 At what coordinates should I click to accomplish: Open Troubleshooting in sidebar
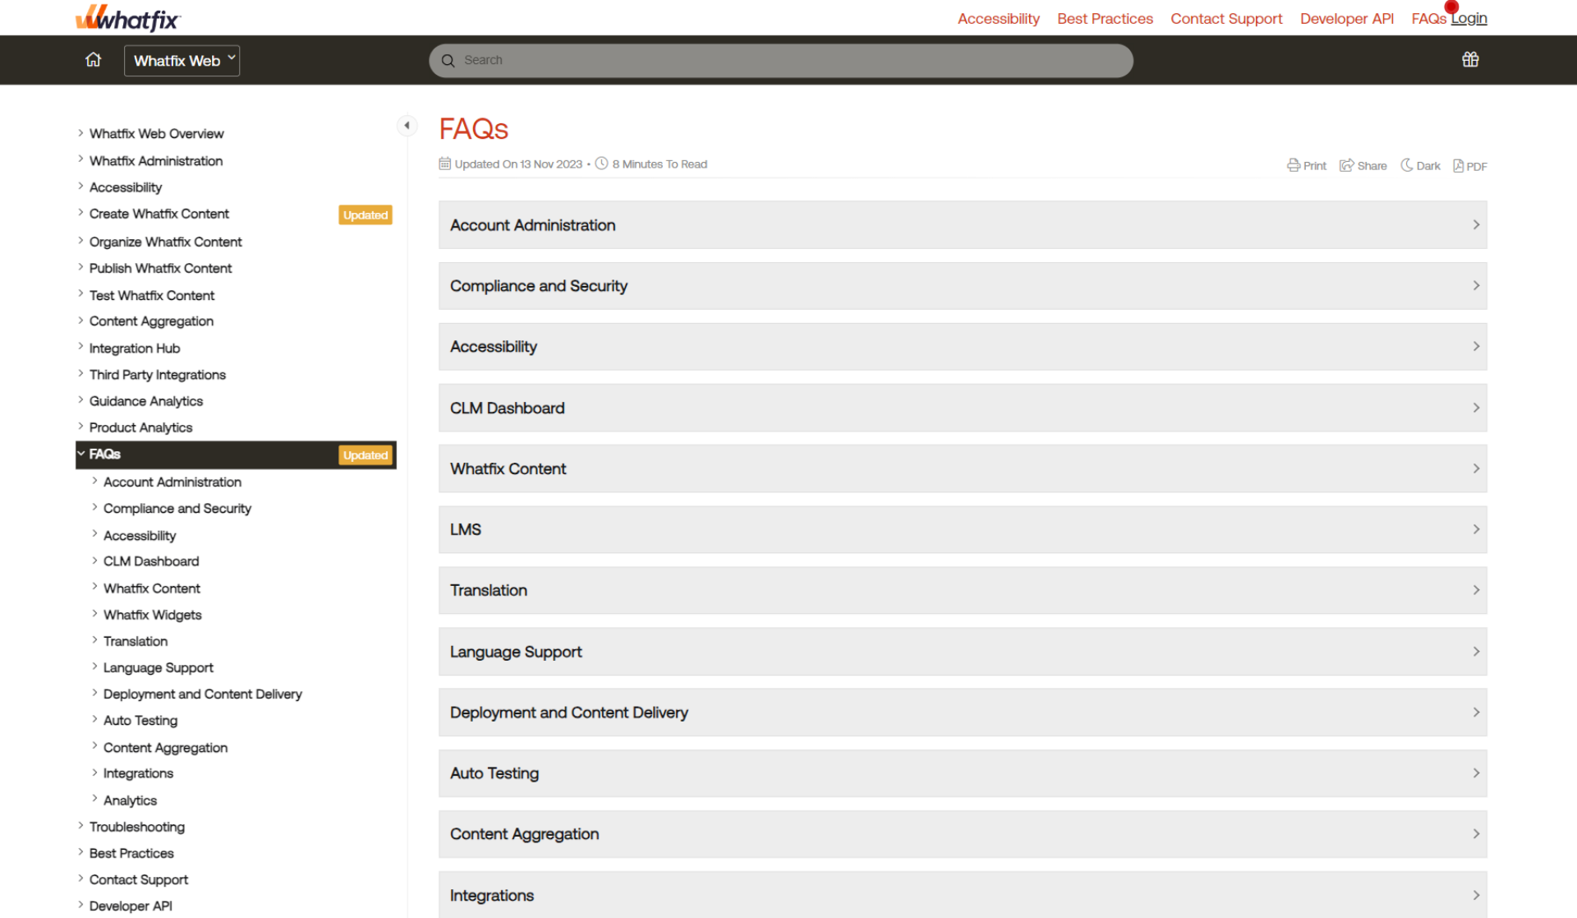137,827
